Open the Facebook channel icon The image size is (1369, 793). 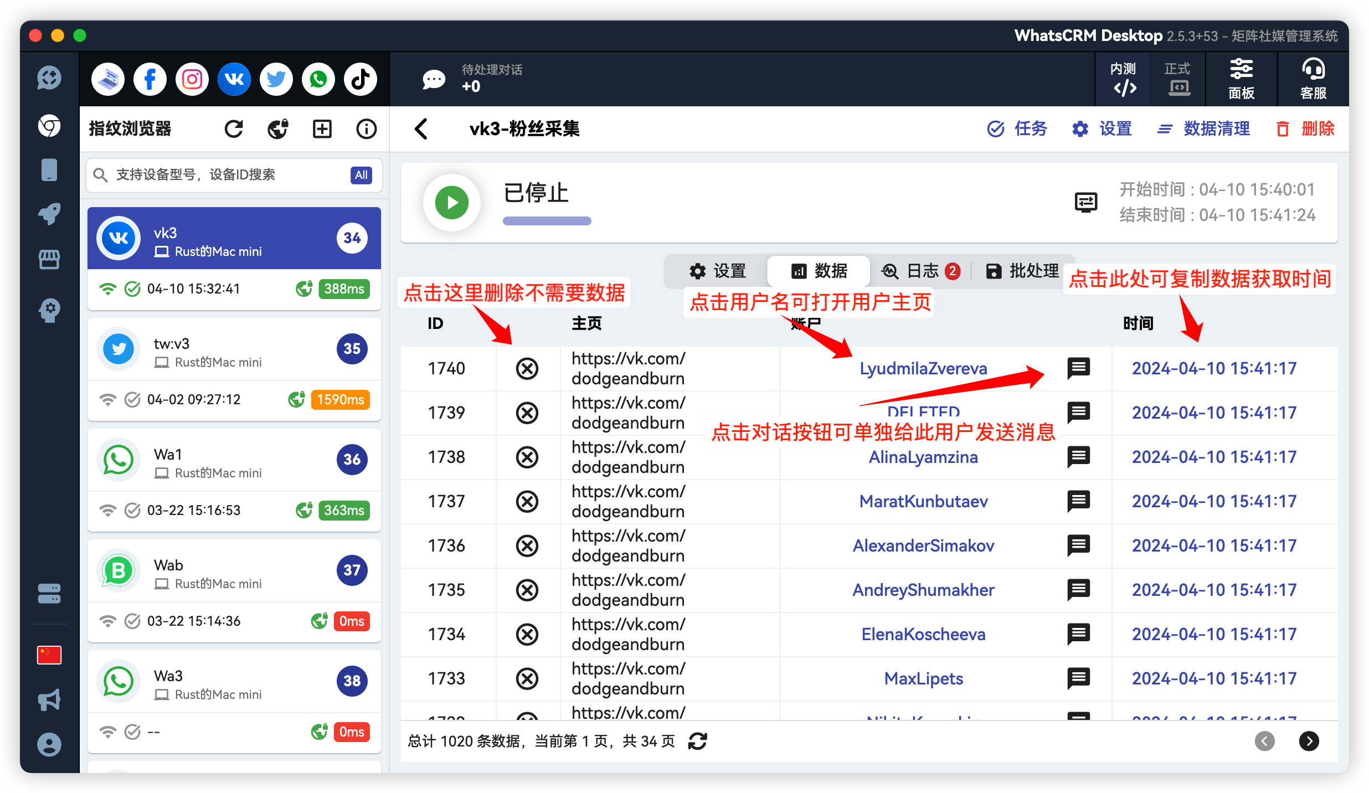coord(150,79)
